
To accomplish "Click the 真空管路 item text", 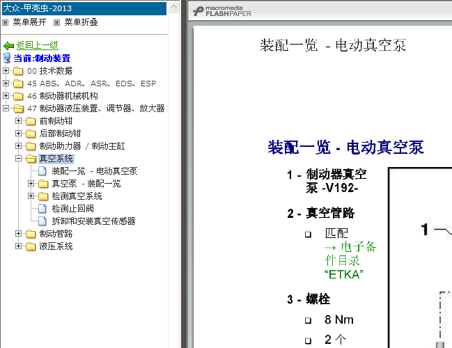I will 330,213.
